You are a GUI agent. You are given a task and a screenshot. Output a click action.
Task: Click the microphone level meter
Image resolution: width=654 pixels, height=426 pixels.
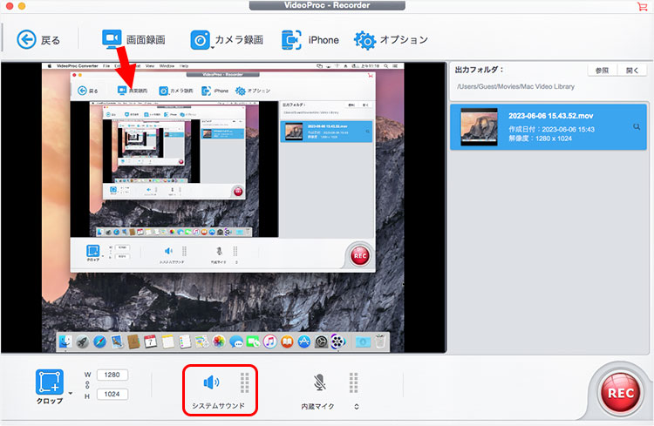point(354,382)
